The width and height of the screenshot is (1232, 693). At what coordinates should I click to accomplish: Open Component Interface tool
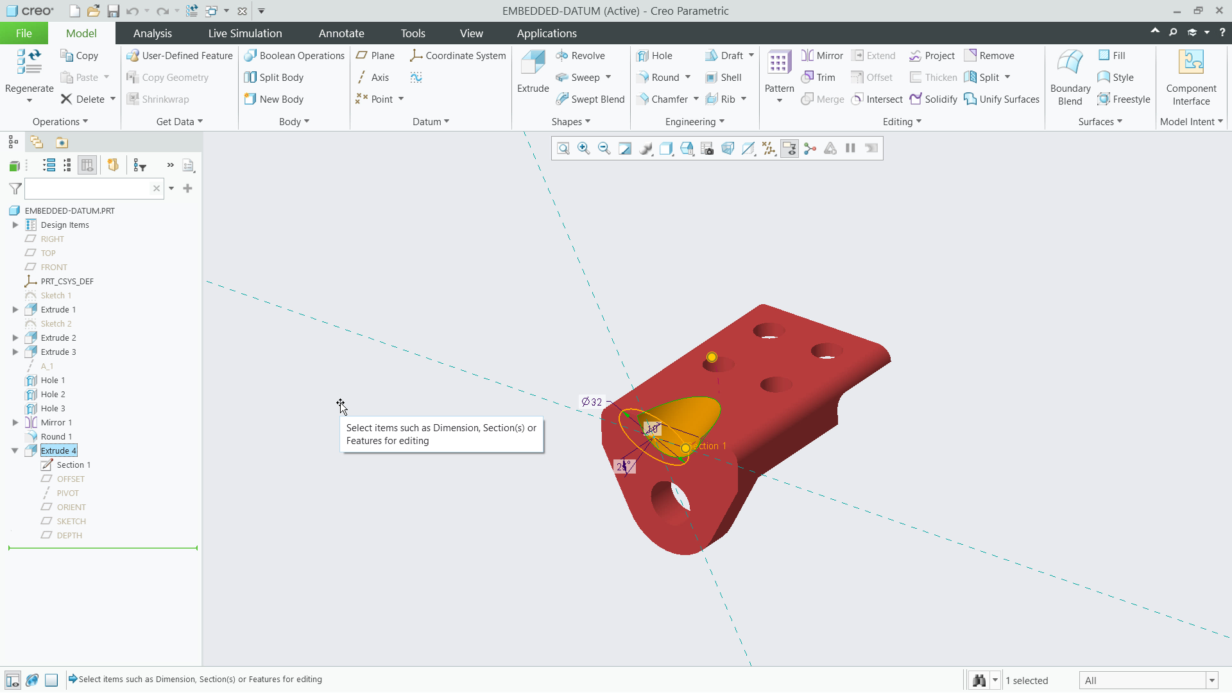(1191, 78)
